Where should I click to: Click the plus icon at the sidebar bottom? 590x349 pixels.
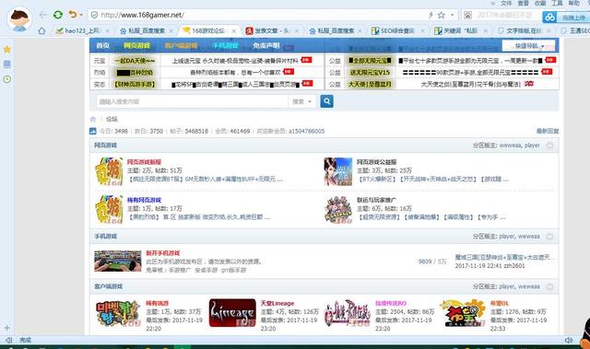pyautogui.click(x=6, y=328)
